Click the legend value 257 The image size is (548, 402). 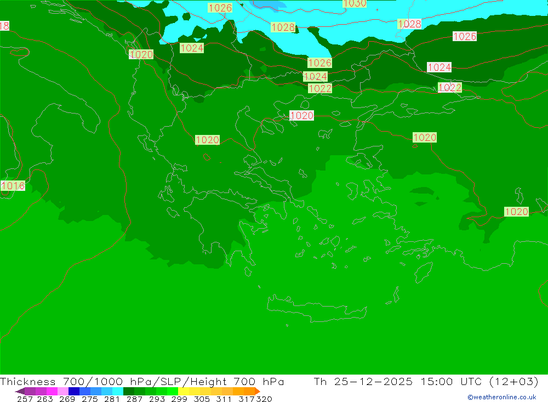(x=25, y=399)
